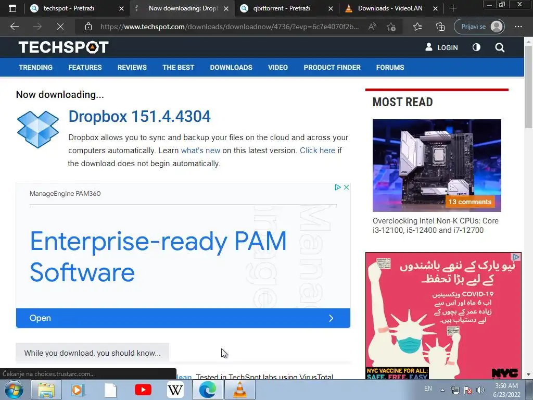
Task: Open Windows Start menu
Action: [14, 390]
